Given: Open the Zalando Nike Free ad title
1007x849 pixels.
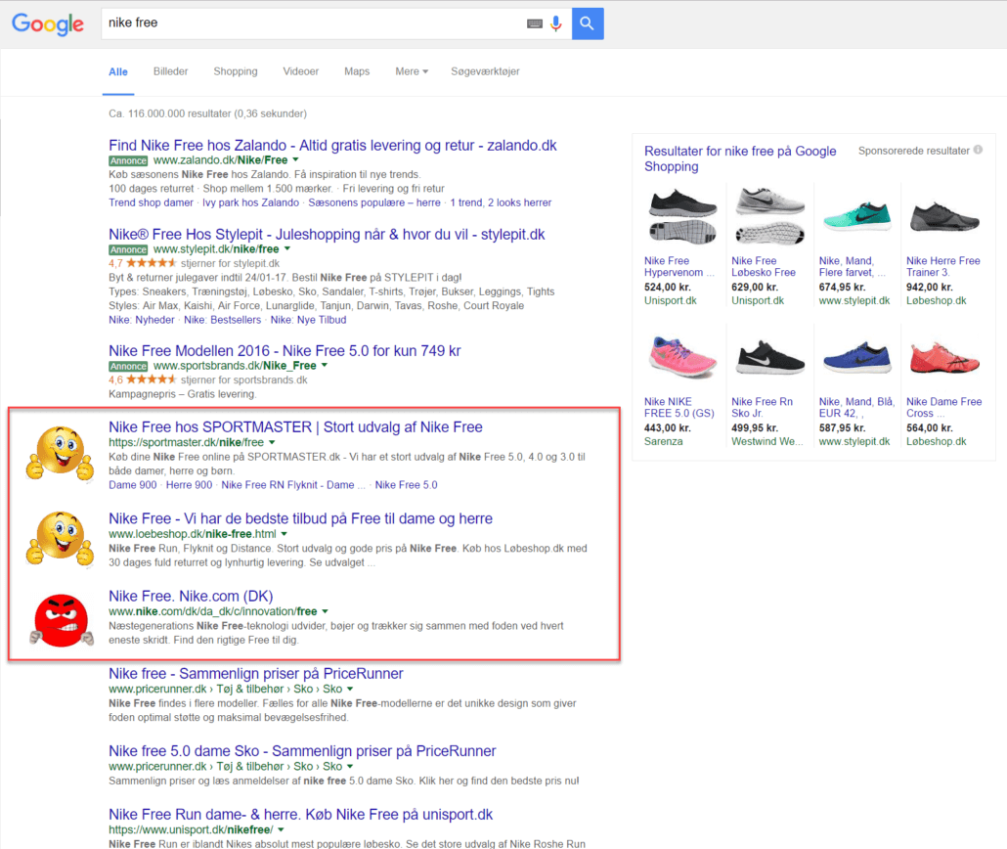Looking at the screenshot, I should click(332, 145).
